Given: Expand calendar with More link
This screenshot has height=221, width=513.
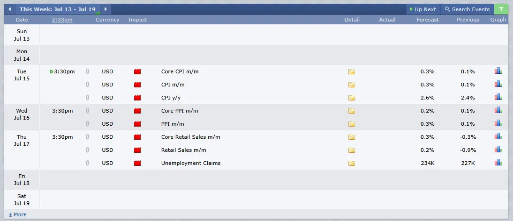Looking at the screenshot, I should click(x=18, y=214).
